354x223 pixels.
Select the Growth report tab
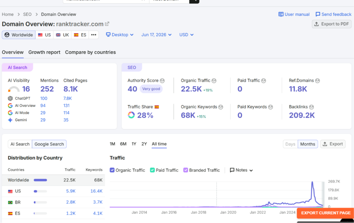click(44, 52)
